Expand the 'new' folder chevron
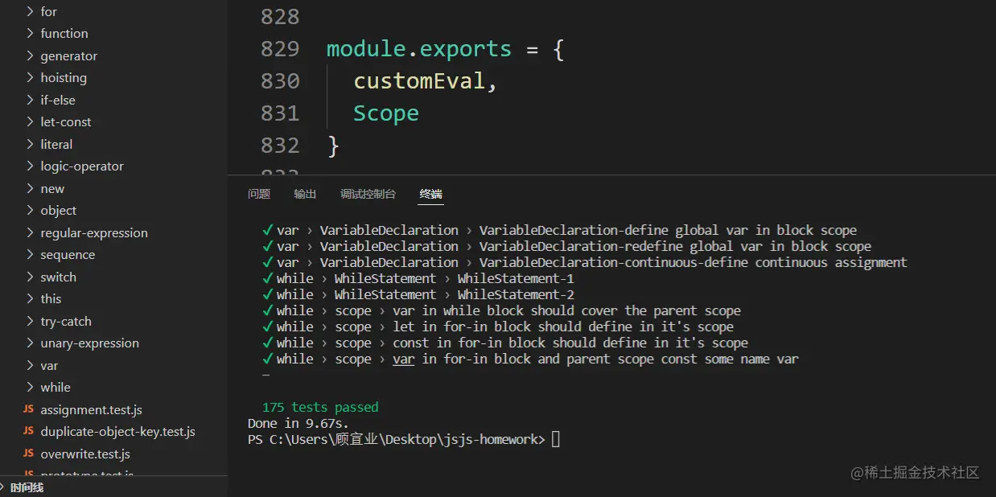 (30, 188)
